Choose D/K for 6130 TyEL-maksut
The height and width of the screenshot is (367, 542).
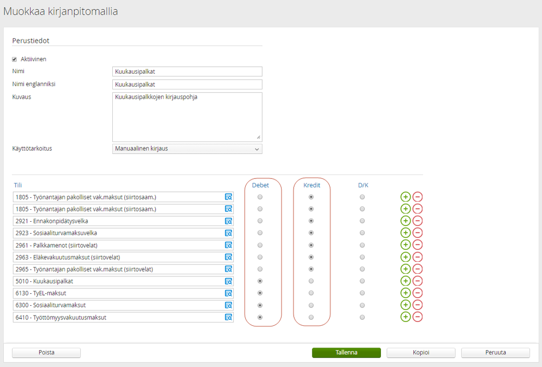362,293
